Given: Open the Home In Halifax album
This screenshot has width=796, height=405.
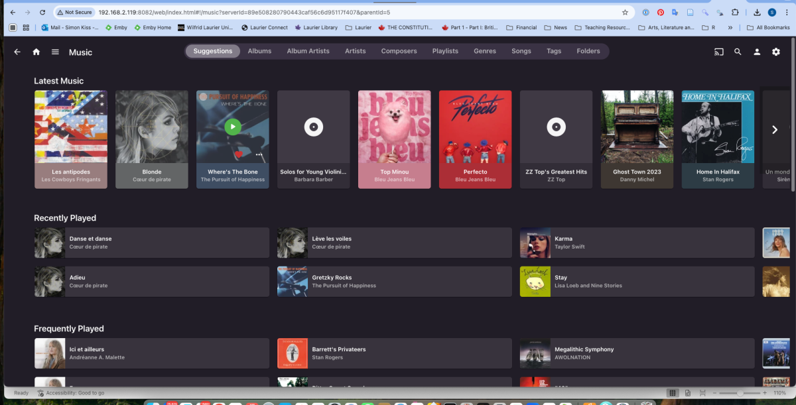Looking at the screenshot, I should (x=718, y=139).
